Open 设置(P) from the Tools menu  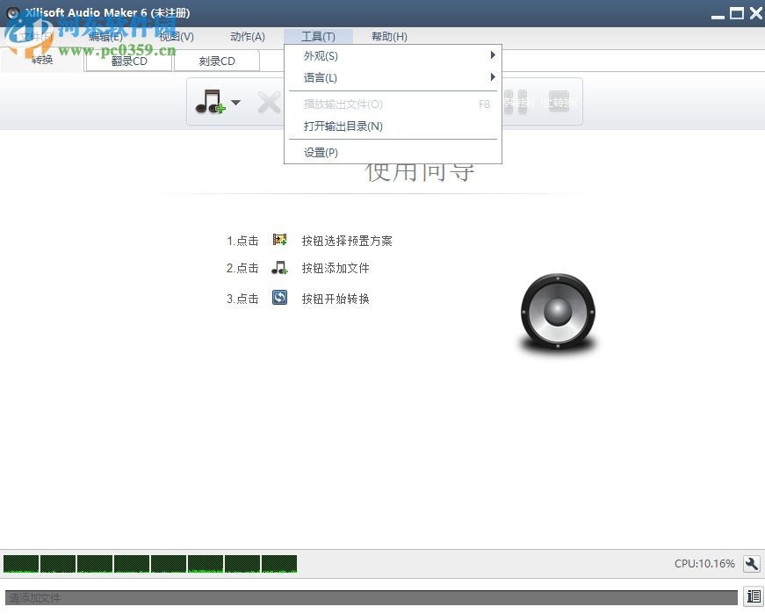(322, 152)
